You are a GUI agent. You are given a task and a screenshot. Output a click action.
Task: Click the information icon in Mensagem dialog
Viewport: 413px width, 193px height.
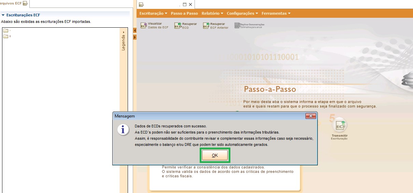click(123, 130)
